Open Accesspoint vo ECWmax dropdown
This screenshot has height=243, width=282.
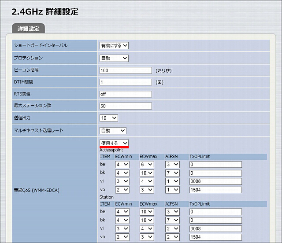147,190
